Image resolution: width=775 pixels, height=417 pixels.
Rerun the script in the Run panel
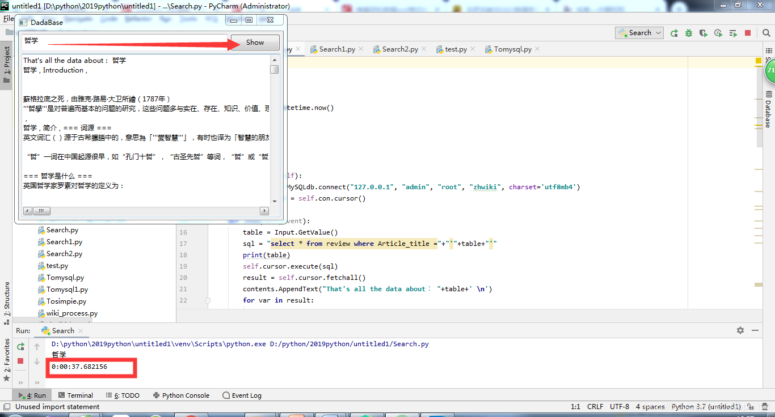[x=21, y=347]
